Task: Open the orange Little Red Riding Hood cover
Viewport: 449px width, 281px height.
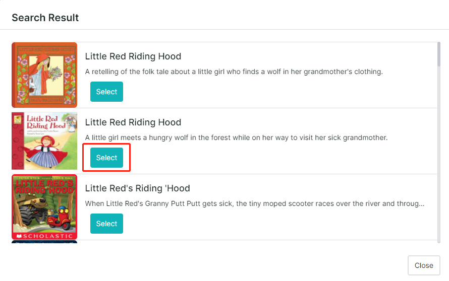Action: 44,75
